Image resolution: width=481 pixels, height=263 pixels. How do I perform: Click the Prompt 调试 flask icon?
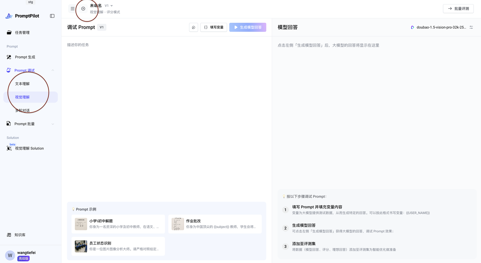tap(9, 70)
